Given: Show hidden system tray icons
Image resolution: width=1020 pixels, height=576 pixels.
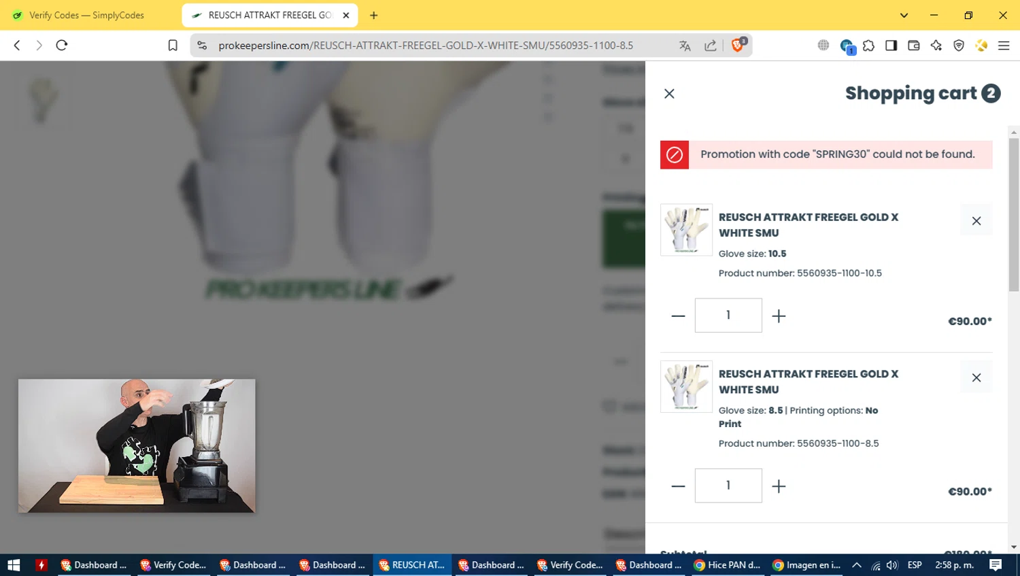Looking at the screenshot, I should tap(857, 565).
